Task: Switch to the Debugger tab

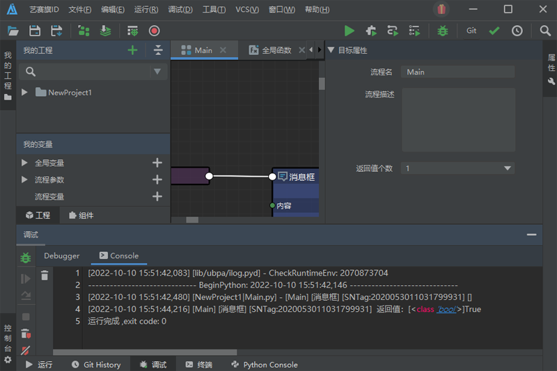Action: (x=62, y=255)
